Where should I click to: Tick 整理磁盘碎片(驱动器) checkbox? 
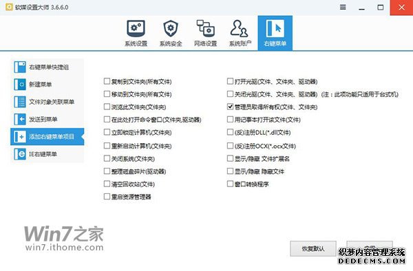[x=107, y=171]
